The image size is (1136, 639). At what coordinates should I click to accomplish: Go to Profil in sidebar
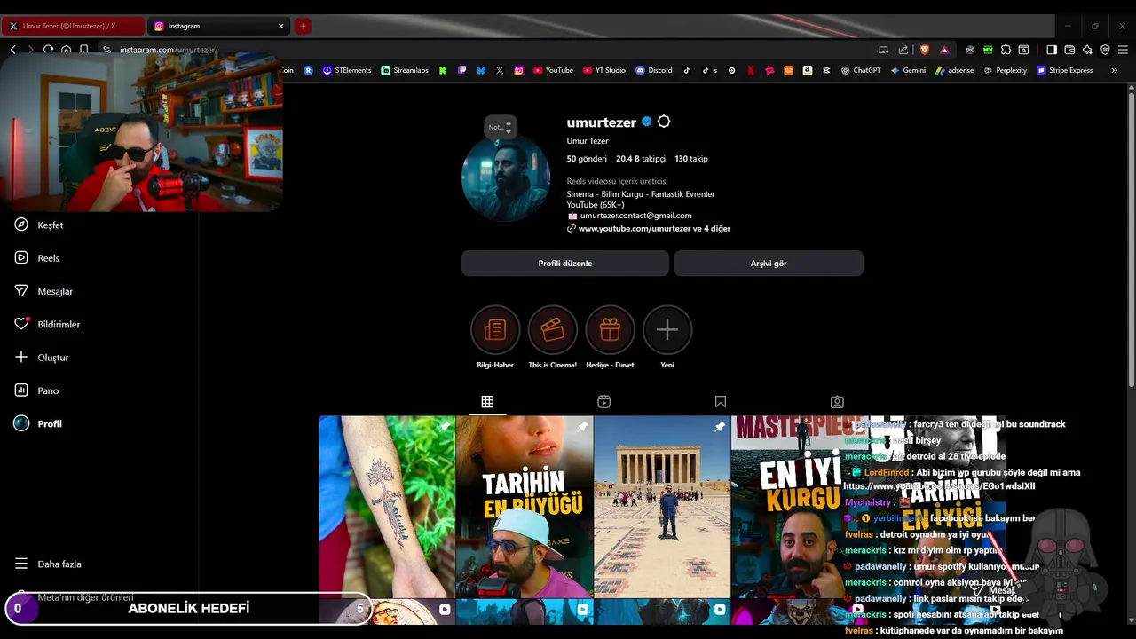pyautogui.click(x=38, y=424)
